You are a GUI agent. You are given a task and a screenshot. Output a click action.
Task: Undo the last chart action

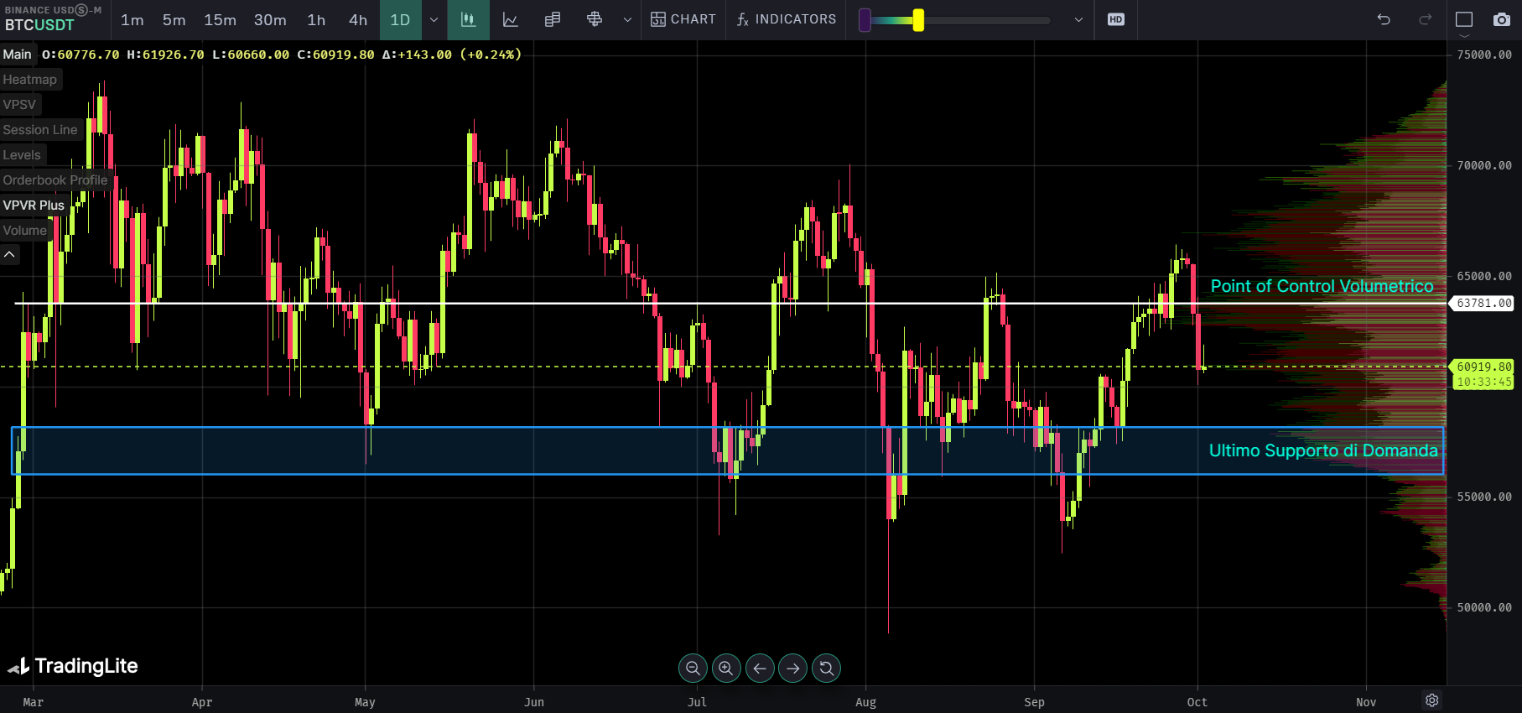pos(1384,19)
